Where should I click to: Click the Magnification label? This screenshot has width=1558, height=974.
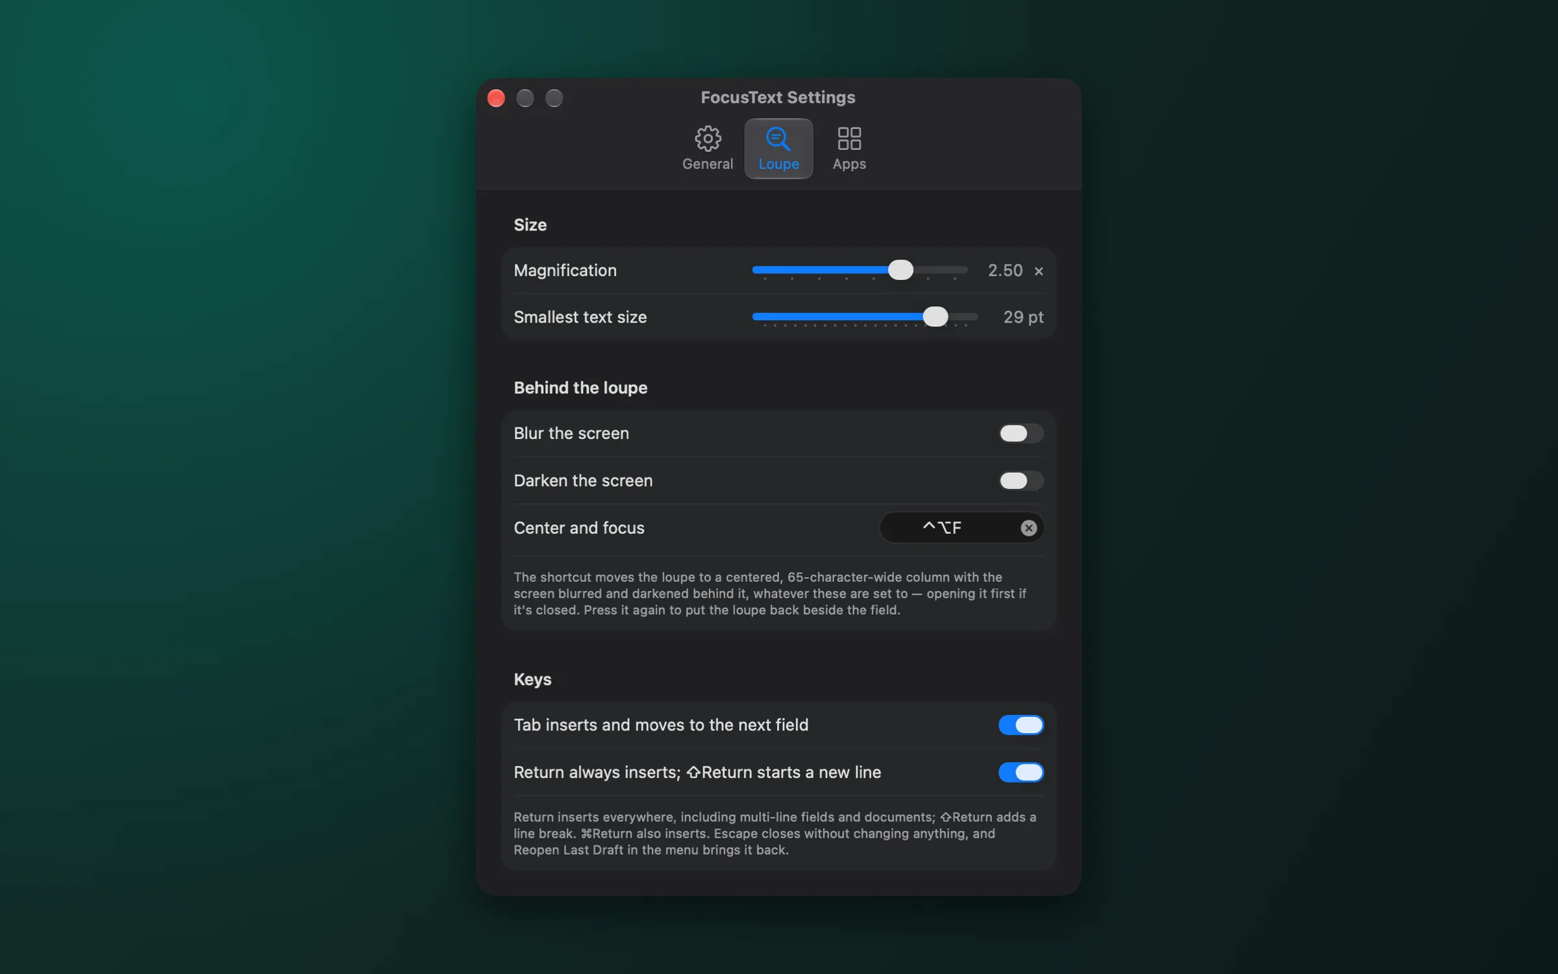(565, 270)
